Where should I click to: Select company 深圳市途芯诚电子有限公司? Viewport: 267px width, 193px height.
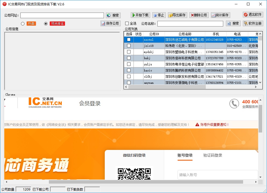pos(185,40)
